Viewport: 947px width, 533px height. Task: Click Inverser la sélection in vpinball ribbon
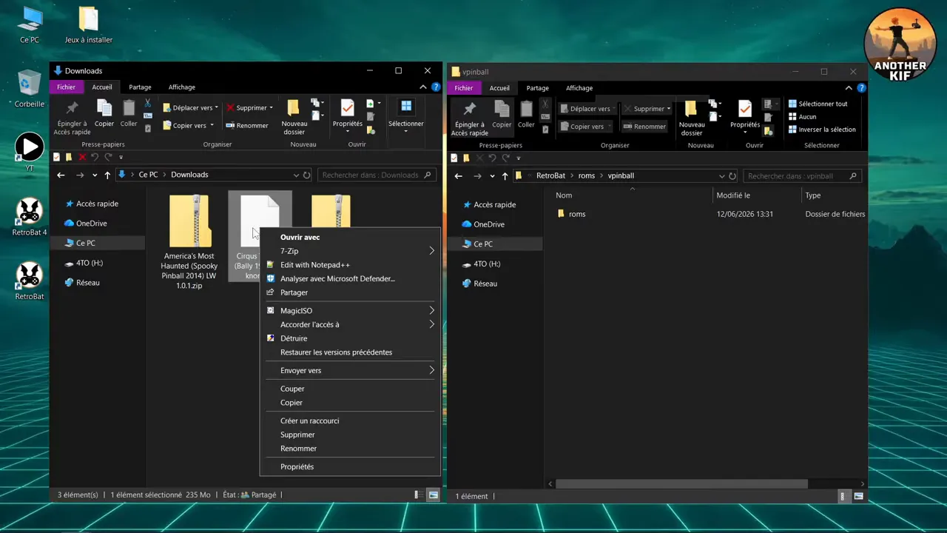[x=821, y=130]
